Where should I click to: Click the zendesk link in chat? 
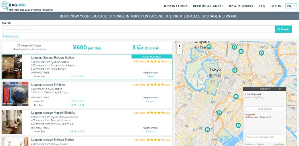279,144
